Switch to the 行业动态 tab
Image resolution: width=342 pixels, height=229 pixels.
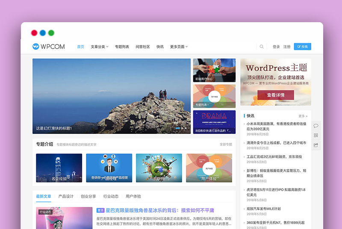click(111, 196)
